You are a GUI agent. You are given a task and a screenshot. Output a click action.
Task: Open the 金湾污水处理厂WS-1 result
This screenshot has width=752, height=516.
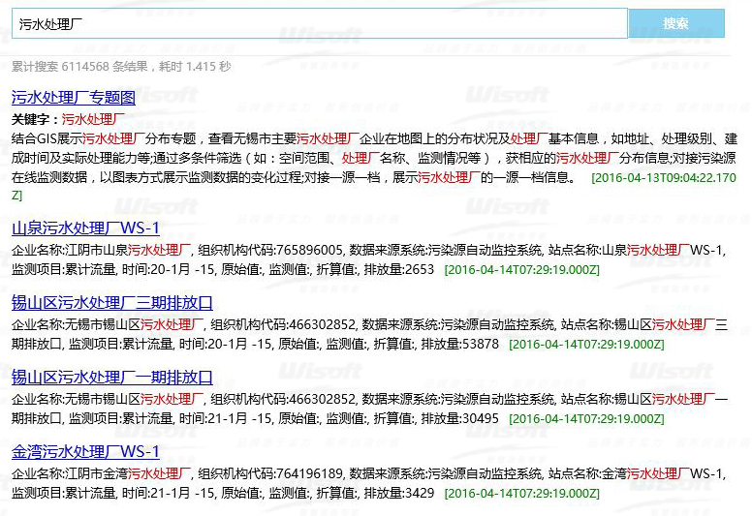click(x=85, y=452)
